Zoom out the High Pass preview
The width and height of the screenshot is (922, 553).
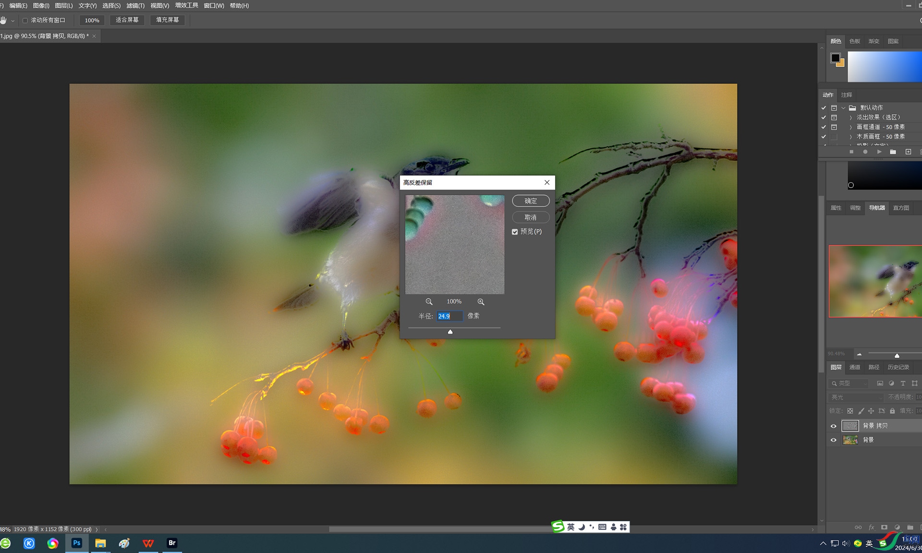(x=429, y=301)
